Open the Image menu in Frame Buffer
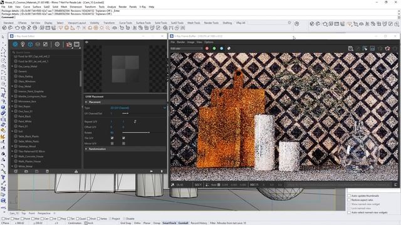 pyautogui.click(x=190, y=42)
